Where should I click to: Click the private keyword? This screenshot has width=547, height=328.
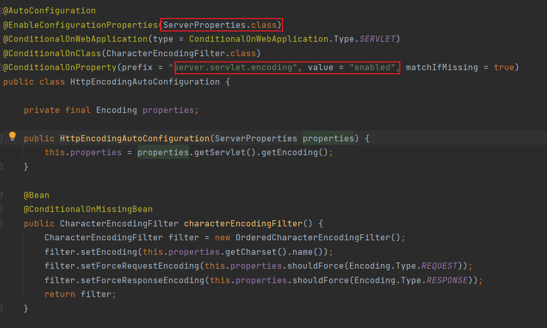[41, 110]
